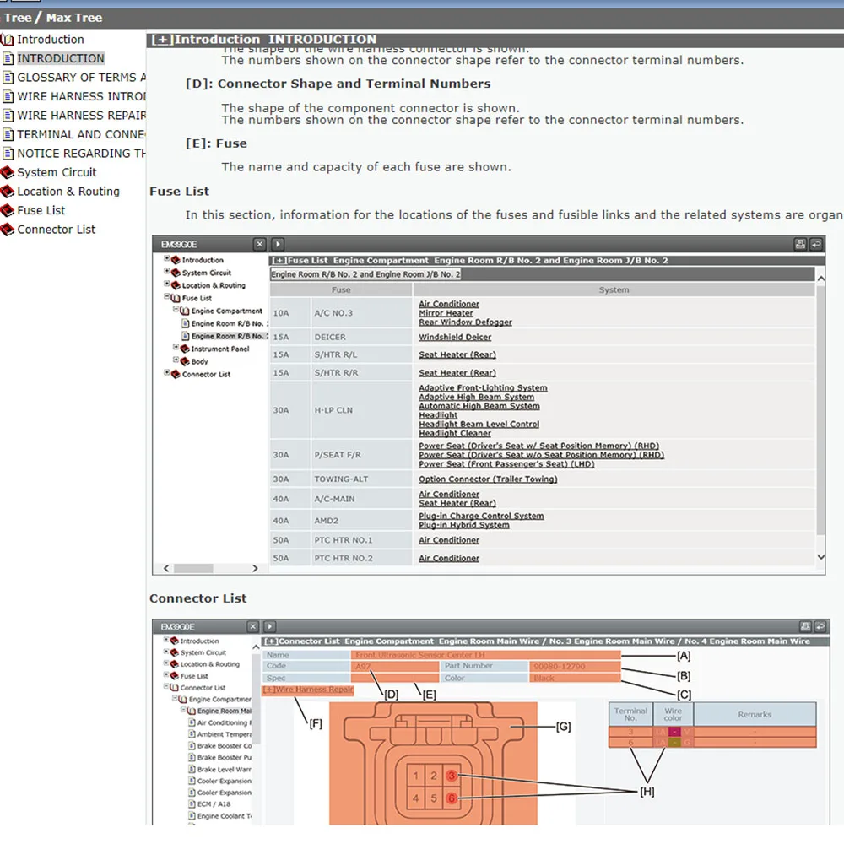Click return arrow icon in Connector List example
Image resolution: width=844 pixels, height=844 pixels.
820,627
